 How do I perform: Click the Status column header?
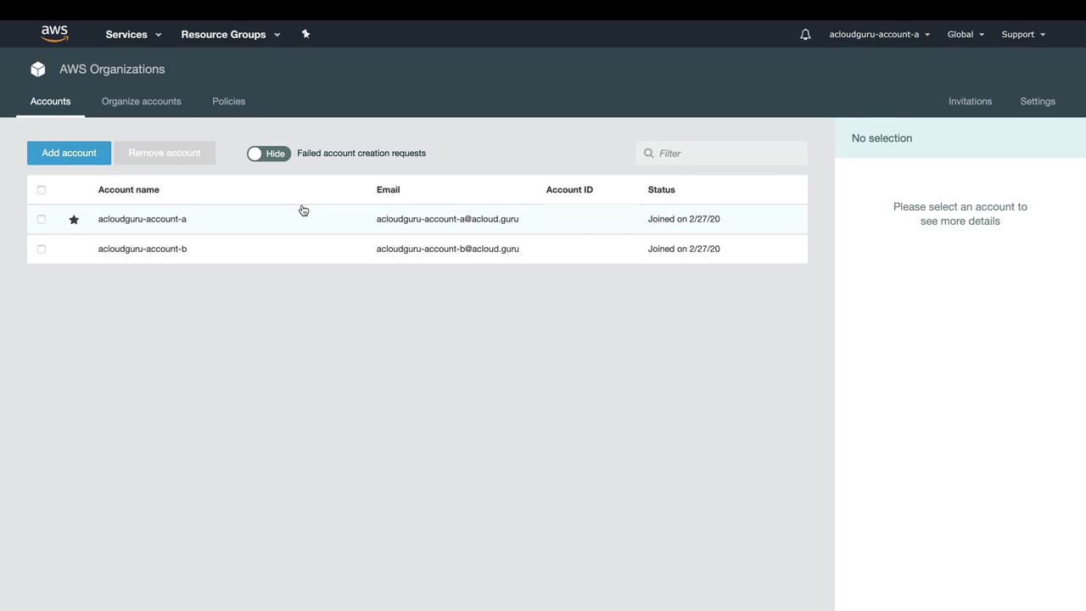click(662, 190)
